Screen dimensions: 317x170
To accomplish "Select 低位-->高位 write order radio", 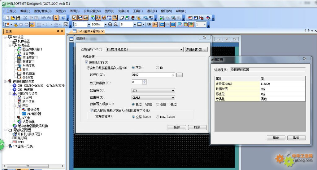I will (133, 104).
